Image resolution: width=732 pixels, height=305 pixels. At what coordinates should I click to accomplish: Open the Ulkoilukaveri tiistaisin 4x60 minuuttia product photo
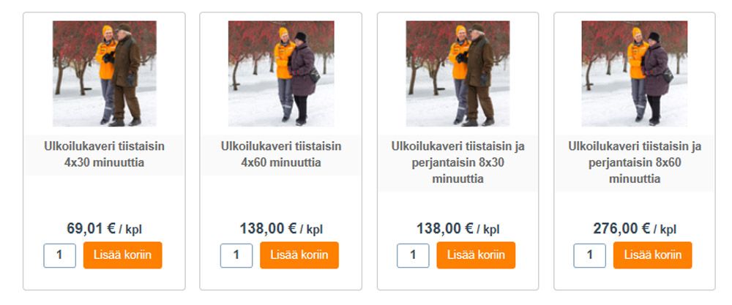pyautogui.click(x=281, y=74)
